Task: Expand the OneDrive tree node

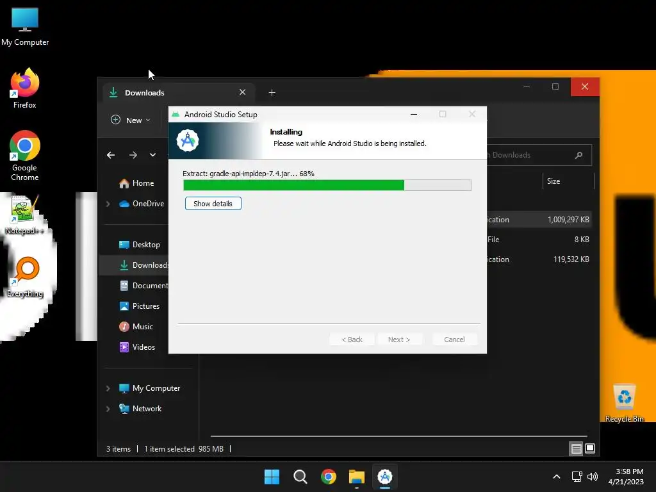Action: pyautogui.click(x=108, y=204)
